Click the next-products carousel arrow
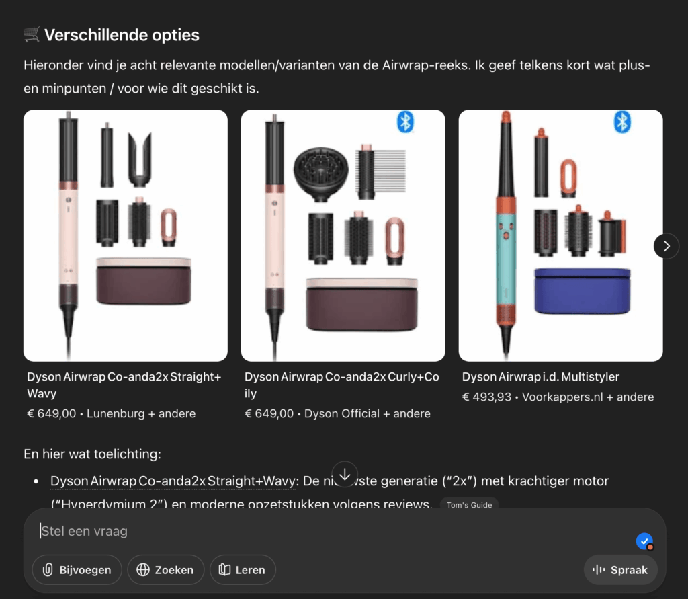 (x=666, y=246)
